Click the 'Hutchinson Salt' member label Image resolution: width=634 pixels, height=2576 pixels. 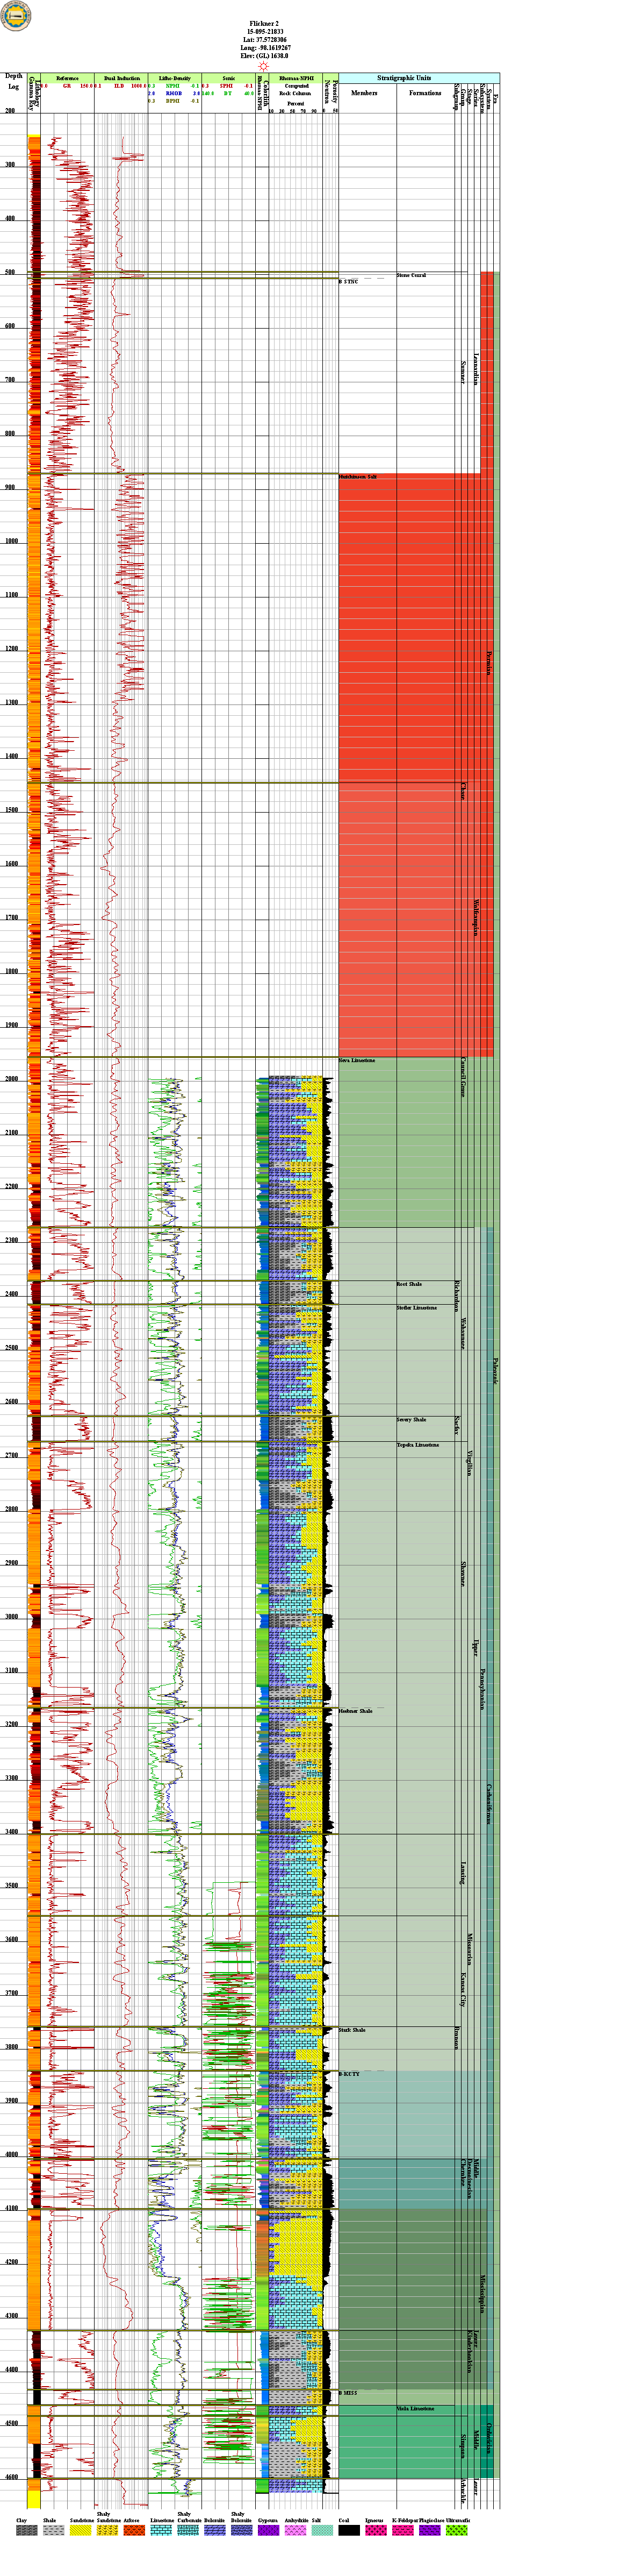pyautogui.click(x=357, y=477)
